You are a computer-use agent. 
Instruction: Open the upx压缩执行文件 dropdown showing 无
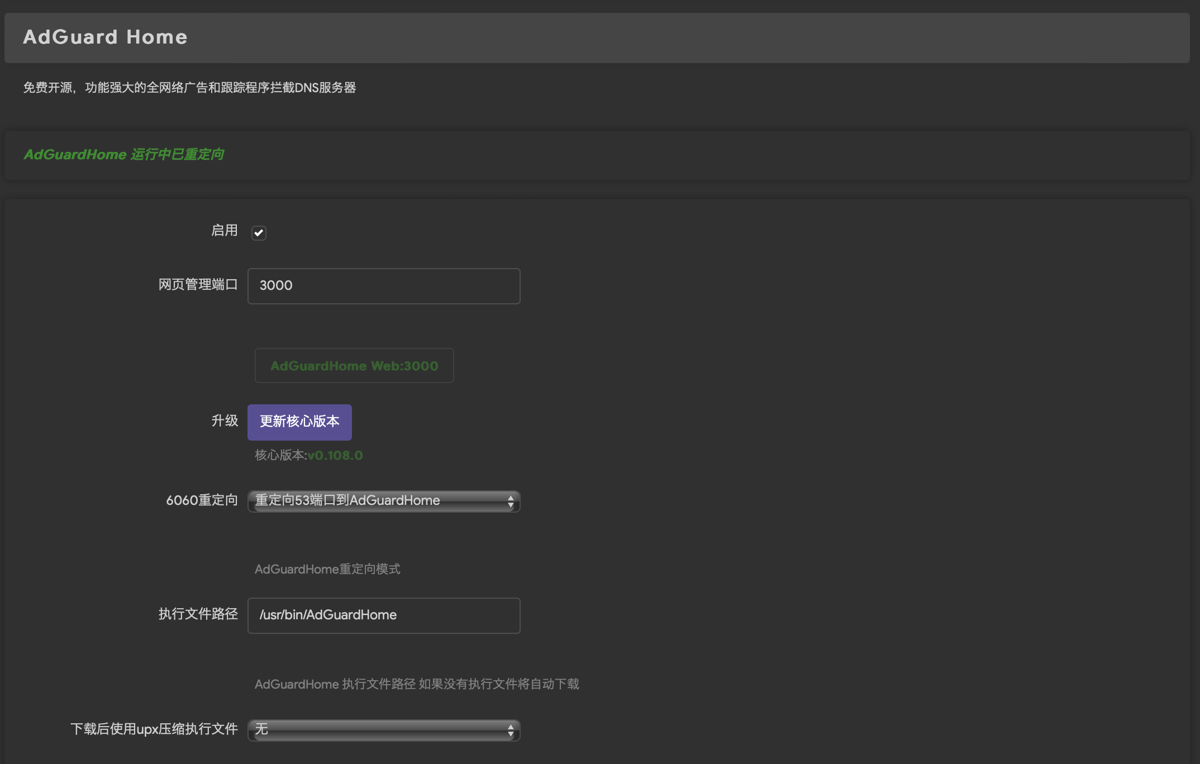point(384,730)
